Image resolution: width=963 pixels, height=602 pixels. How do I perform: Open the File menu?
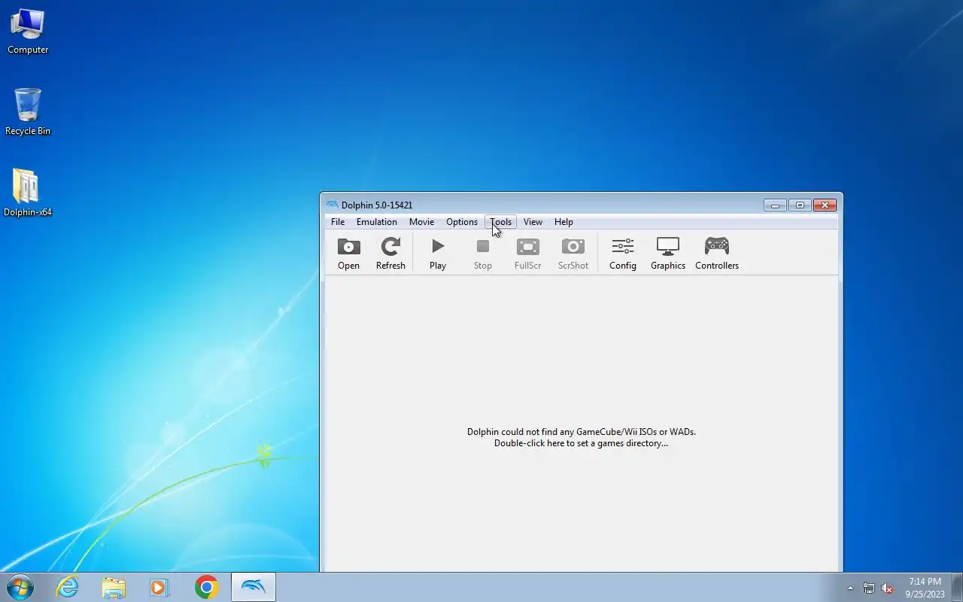click(338, 222)
